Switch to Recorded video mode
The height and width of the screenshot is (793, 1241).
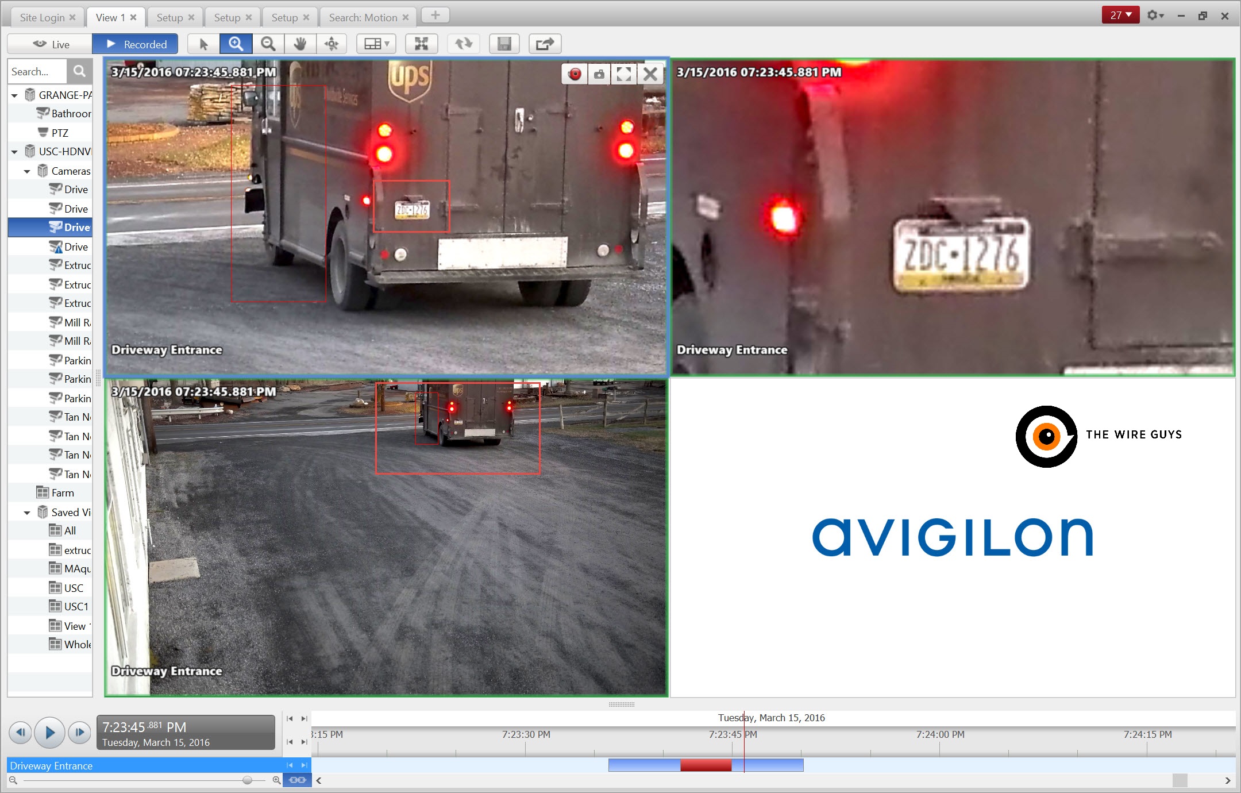click(136, 44)
